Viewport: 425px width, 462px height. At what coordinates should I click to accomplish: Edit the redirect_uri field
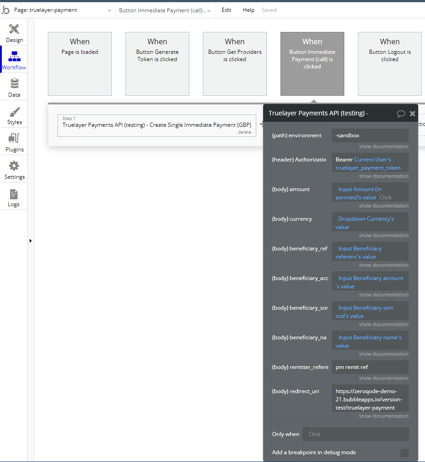pos(370,398)
